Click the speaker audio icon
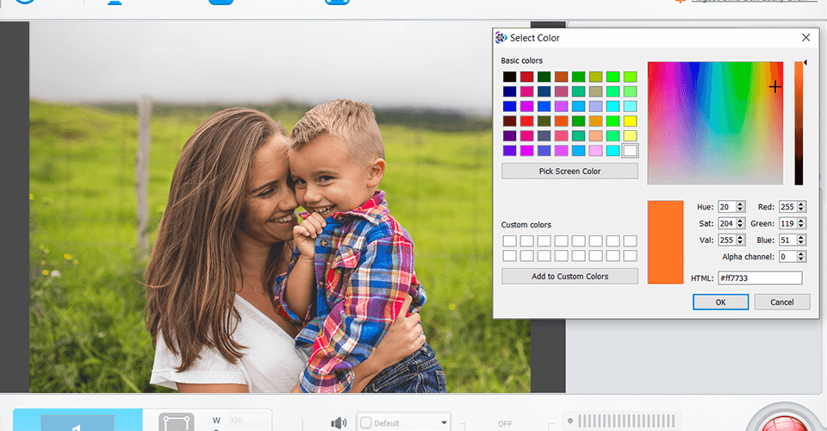827x431 pixels. point(338,422)
